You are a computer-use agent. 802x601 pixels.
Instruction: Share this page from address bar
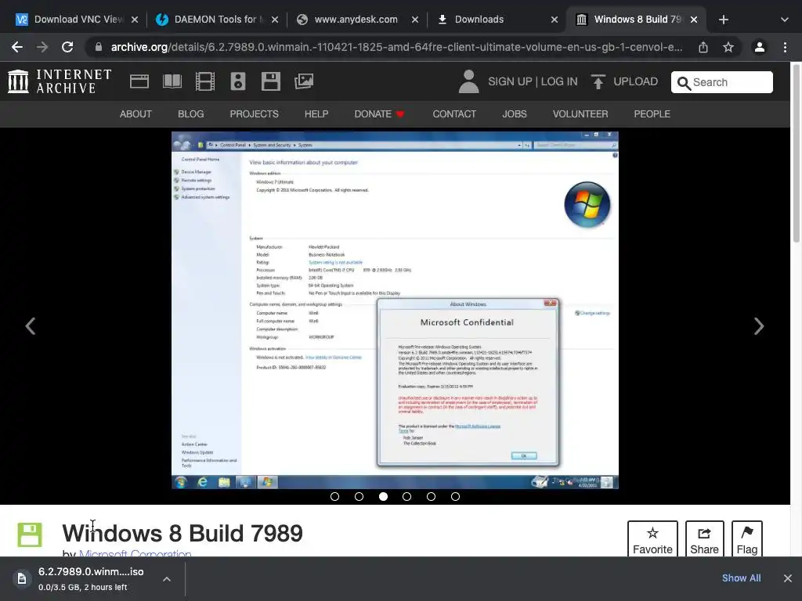pos(703,47)
